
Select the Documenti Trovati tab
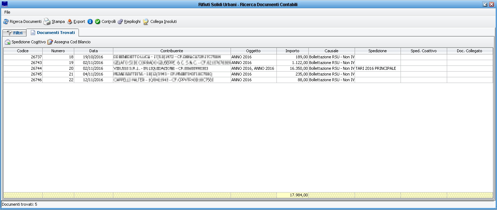(x=52, y=33)
